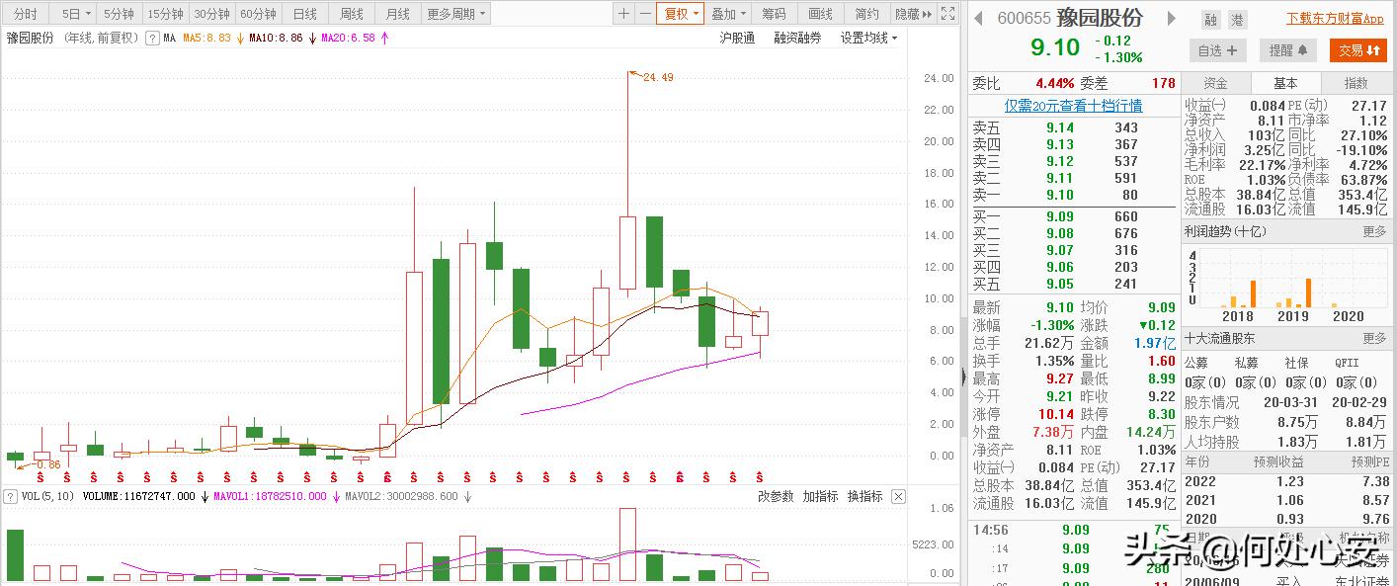1397x586 pixels.
Task: Open trading with orange 交易 button
Action: click(x=1358, y=50)
